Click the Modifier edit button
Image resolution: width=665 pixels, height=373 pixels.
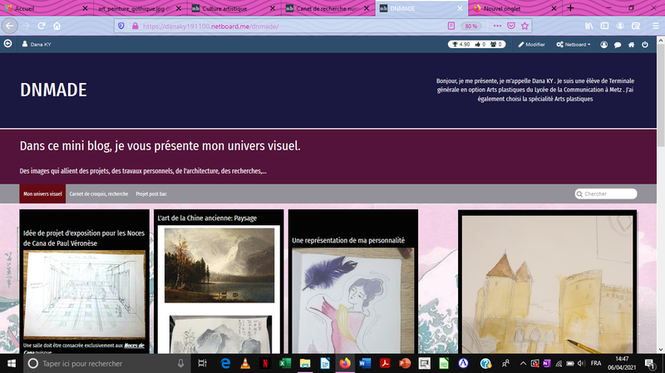(x=531, y=44)
